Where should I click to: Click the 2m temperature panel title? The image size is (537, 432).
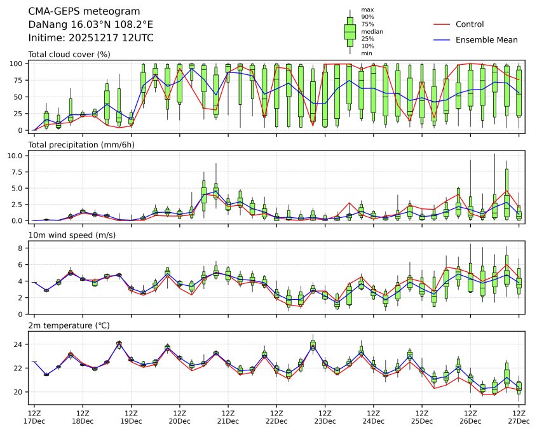[x=69, y=325]
